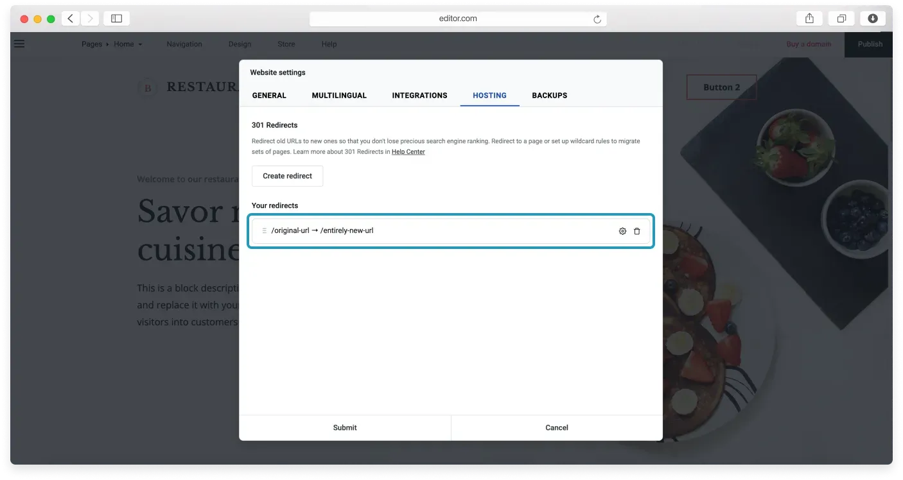Show all tabs with the tab overview icon
This screenshot has width=903, height=480.
841,19
